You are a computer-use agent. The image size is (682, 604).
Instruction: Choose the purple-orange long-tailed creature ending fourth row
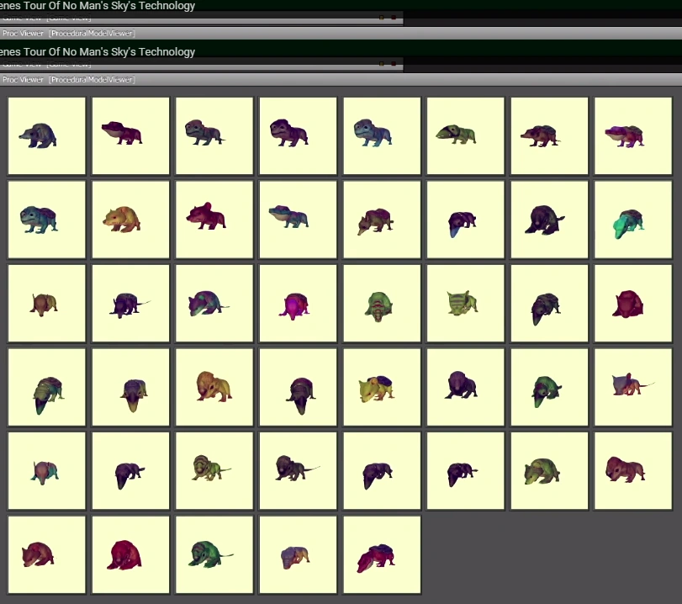633,387
